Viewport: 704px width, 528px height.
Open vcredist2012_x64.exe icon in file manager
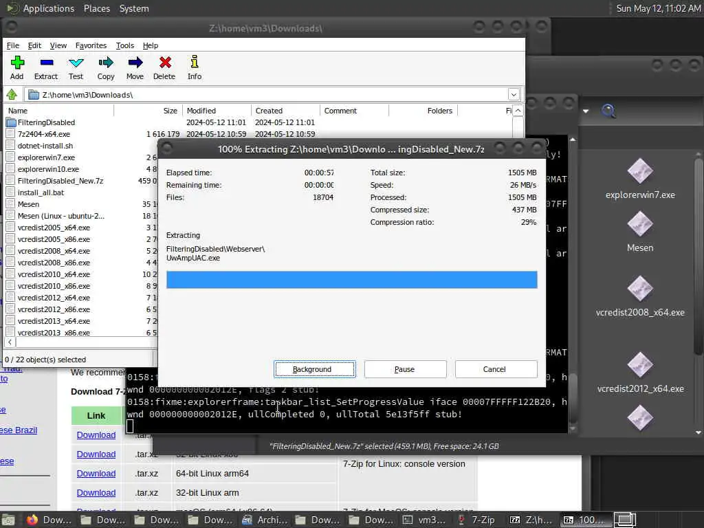click(640, 373)
